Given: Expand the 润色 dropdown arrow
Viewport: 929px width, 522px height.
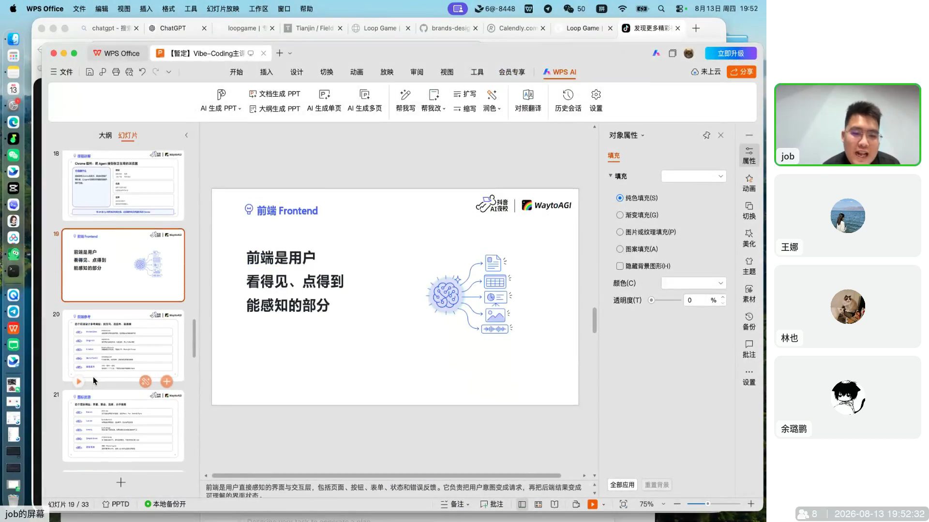Looking at the screenshot, I should (499, 109).
